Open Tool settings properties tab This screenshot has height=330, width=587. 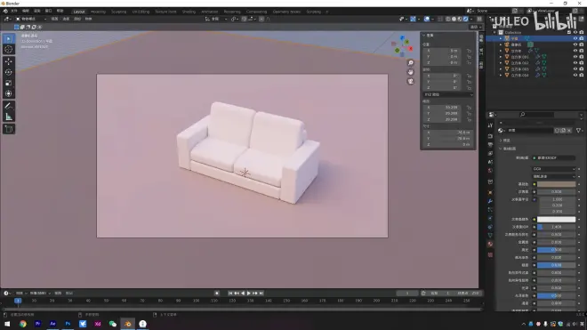point(490,125)
